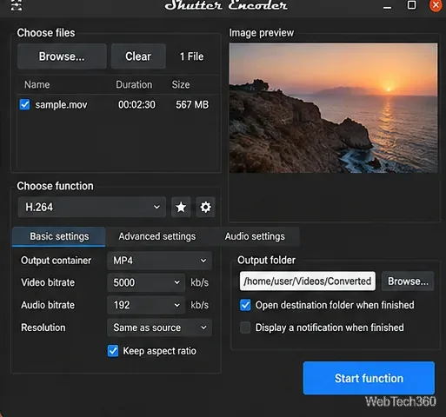Maximize the Shutter Encoder window
This screenshot has width=446, height=417.
pyautogui.click(x=411, y=5)
